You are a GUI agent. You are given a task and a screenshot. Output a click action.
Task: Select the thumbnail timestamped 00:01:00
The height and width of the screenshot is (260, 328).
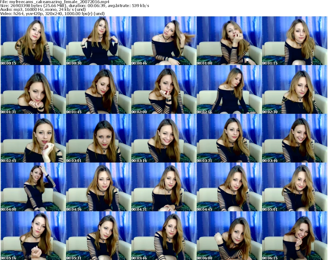point(229,41)
